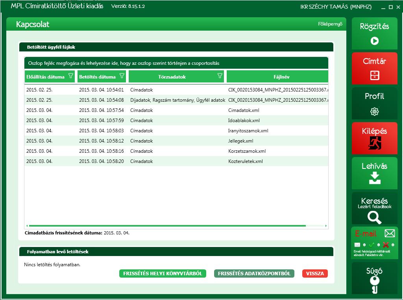Image resolution: width=403 pixels, height=300 pixels.
Task: Click Folyamatban levő letöltések section header
Action: click(x=176, y=252)
